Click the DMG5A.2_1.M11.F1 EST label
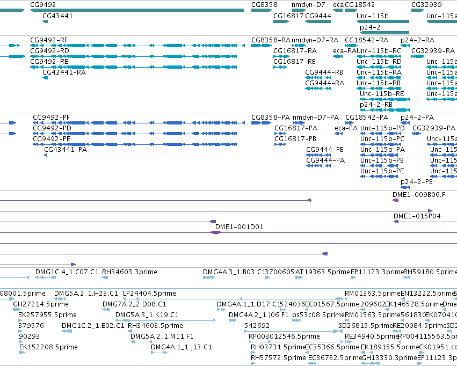457x366 pixels. (162, 336)
